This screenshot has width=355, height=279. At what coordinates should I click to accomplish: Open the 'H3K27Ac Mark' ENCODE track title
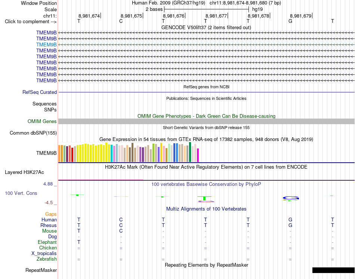pyautogui.click(x=206, y=167)
